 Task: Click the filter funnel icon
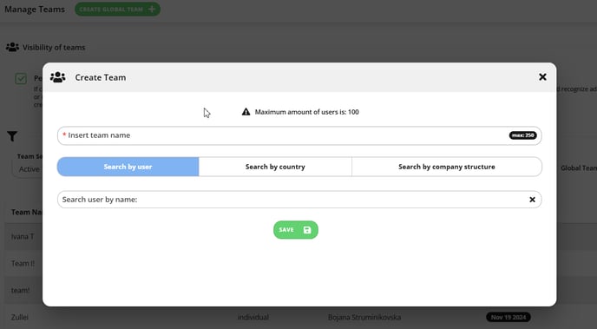[x=12, y=136]
